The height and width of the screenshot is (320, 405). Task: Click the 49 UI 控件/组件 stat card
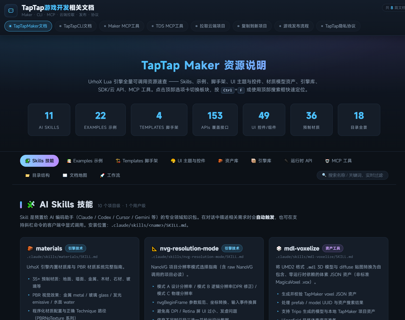pos(264,120)
